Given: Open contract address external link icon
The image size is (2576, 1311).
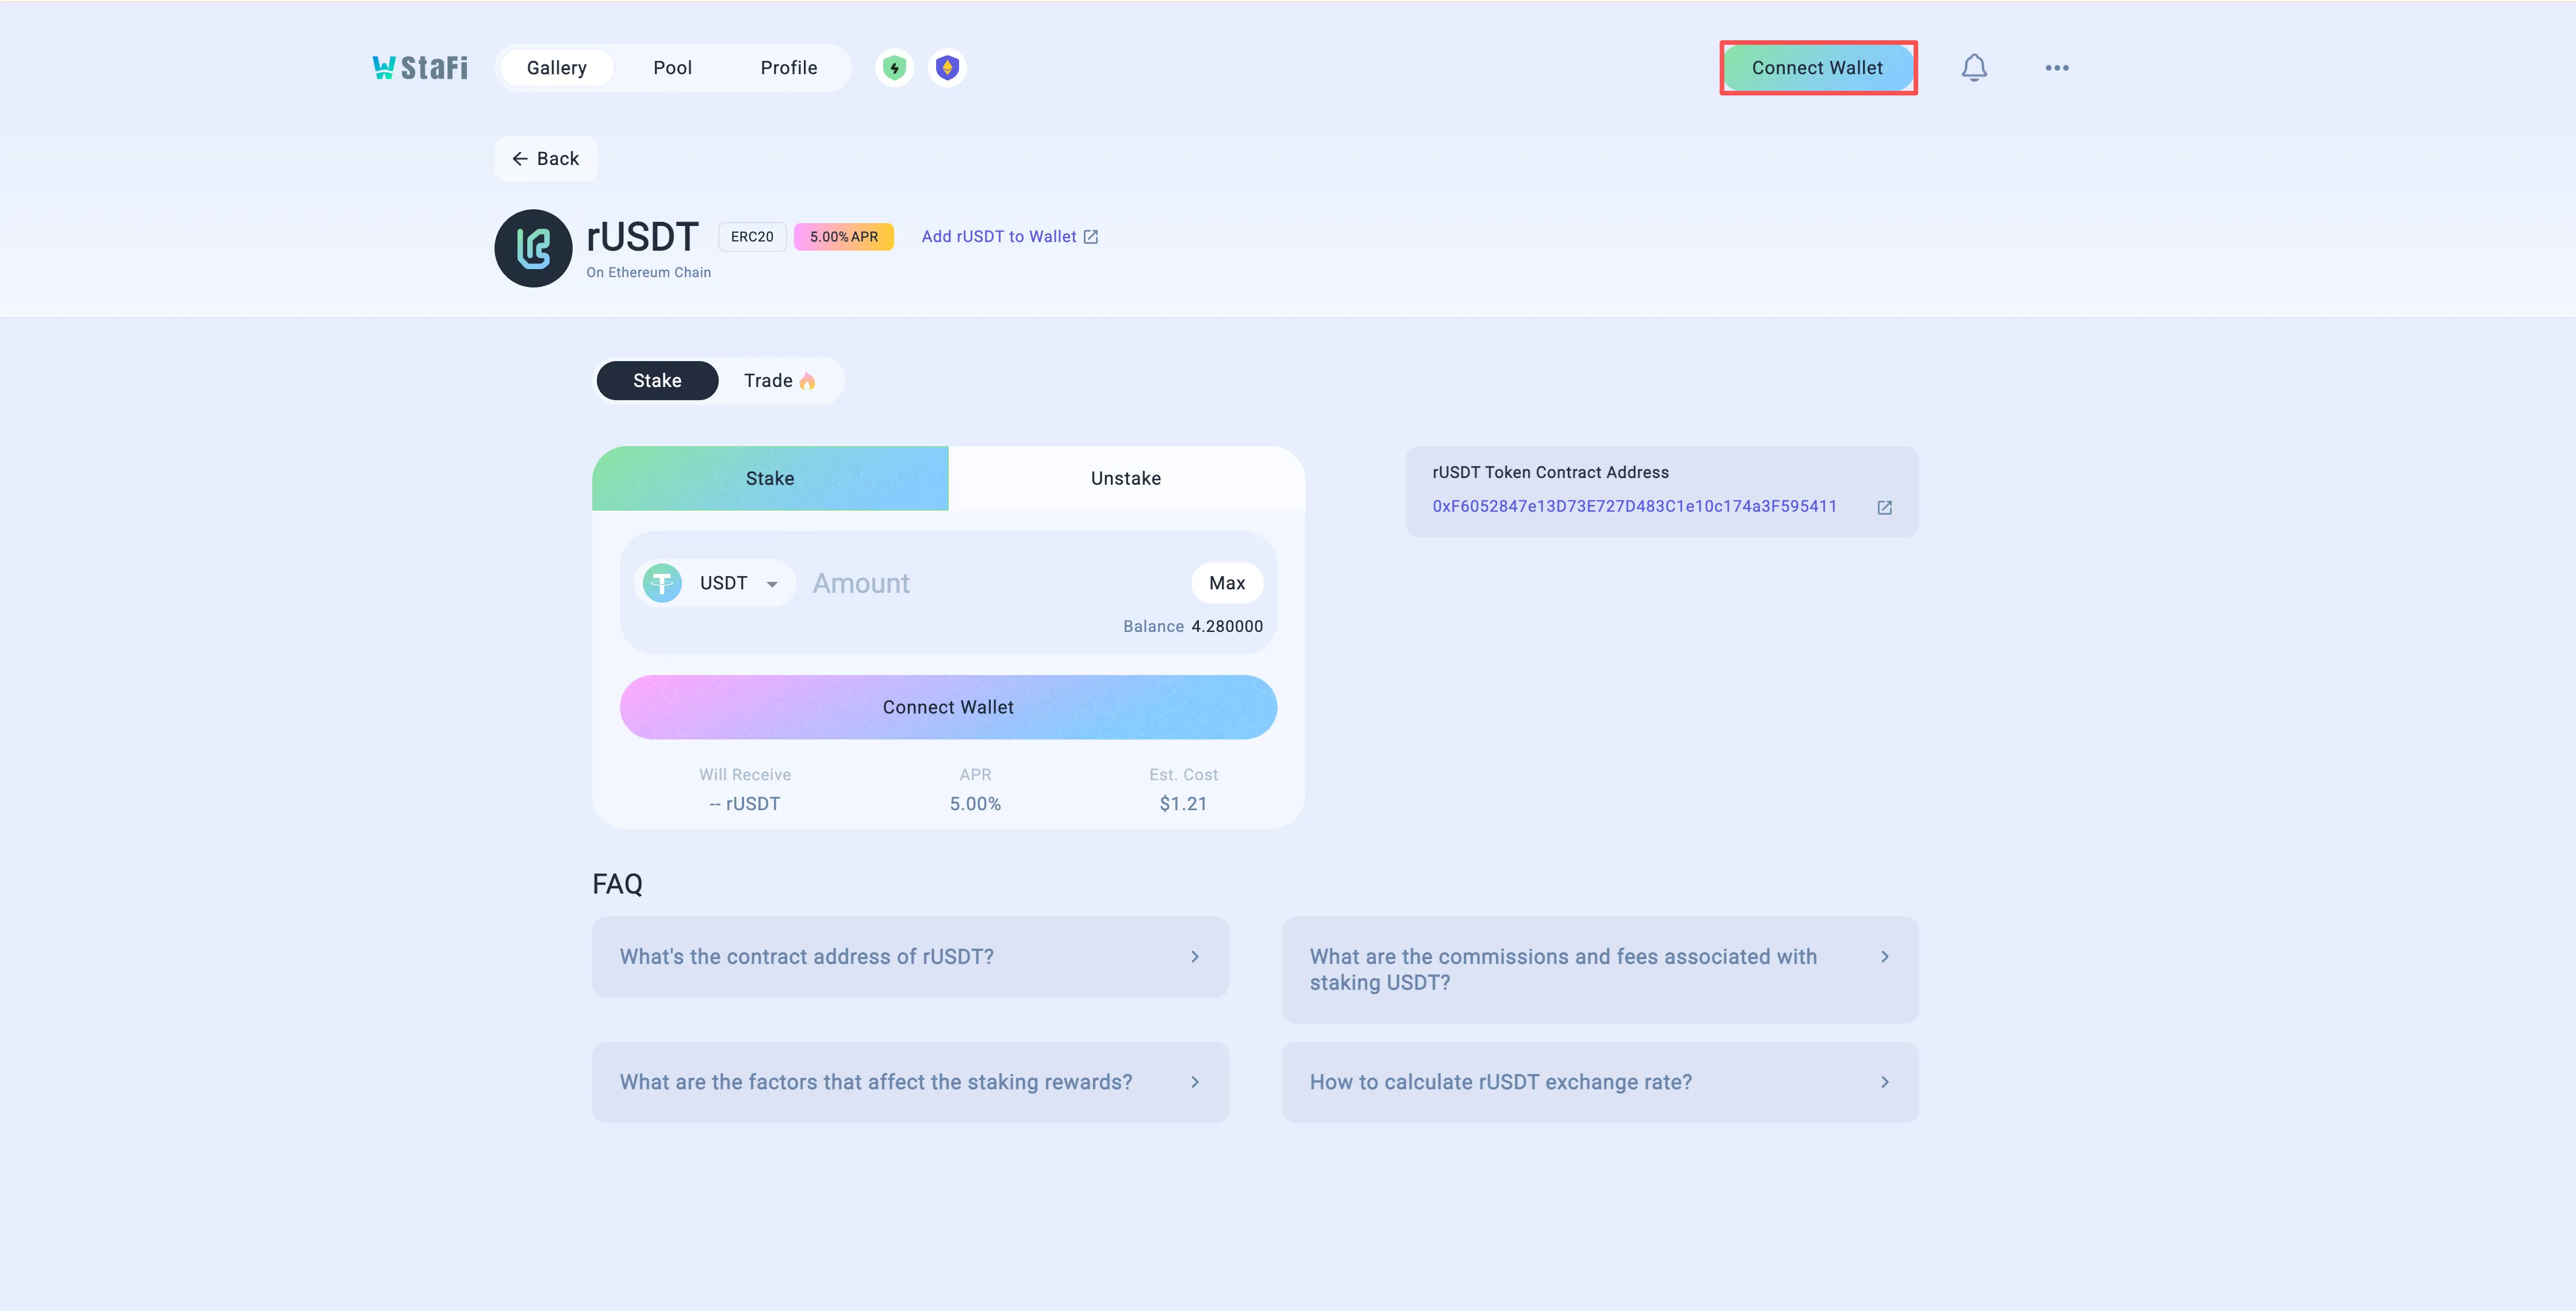Looking at the screenshot, I should pyautogui.click(x=1884, y=508).
